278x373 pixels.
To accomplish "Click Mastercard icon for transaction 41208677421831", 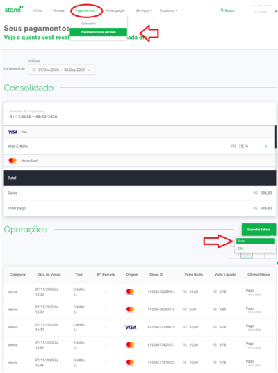I will pyautogui.click(x=130, y=345).
